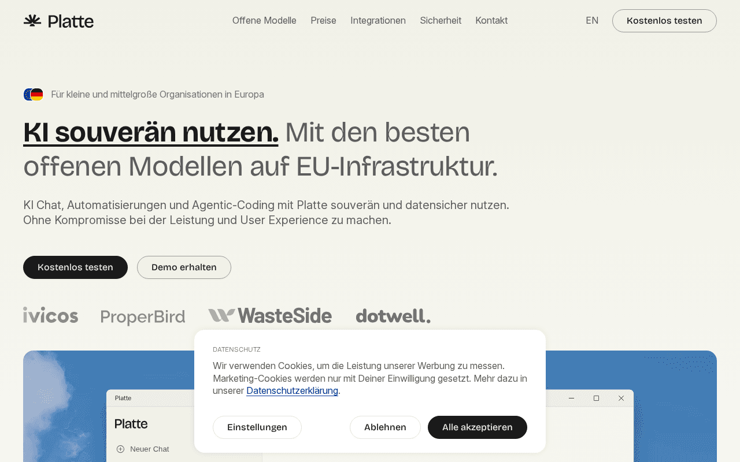Image resolution: width=740 pixels, height=462 pixels.
Task: Click Kostenlos testen in the header
Action: click(664, 21)
